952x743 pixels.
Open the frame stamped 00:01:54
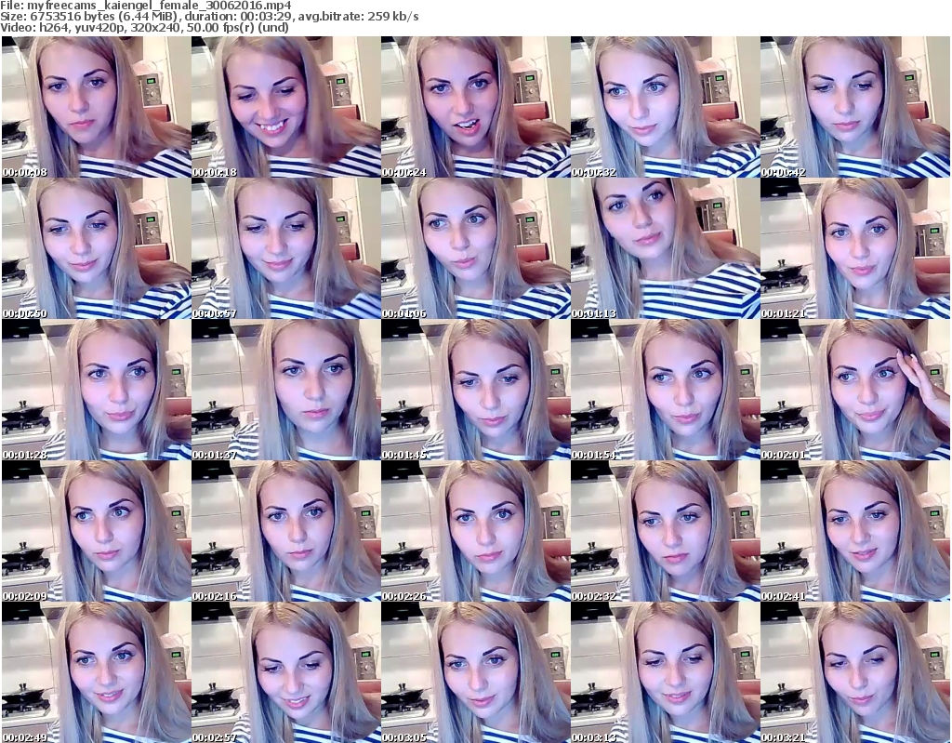pyautogui.click(x=665, y=390)
